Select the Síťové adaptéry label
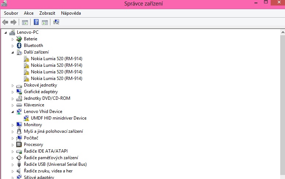The width and height of the screenshot is (285, 179). click(39, 177)
